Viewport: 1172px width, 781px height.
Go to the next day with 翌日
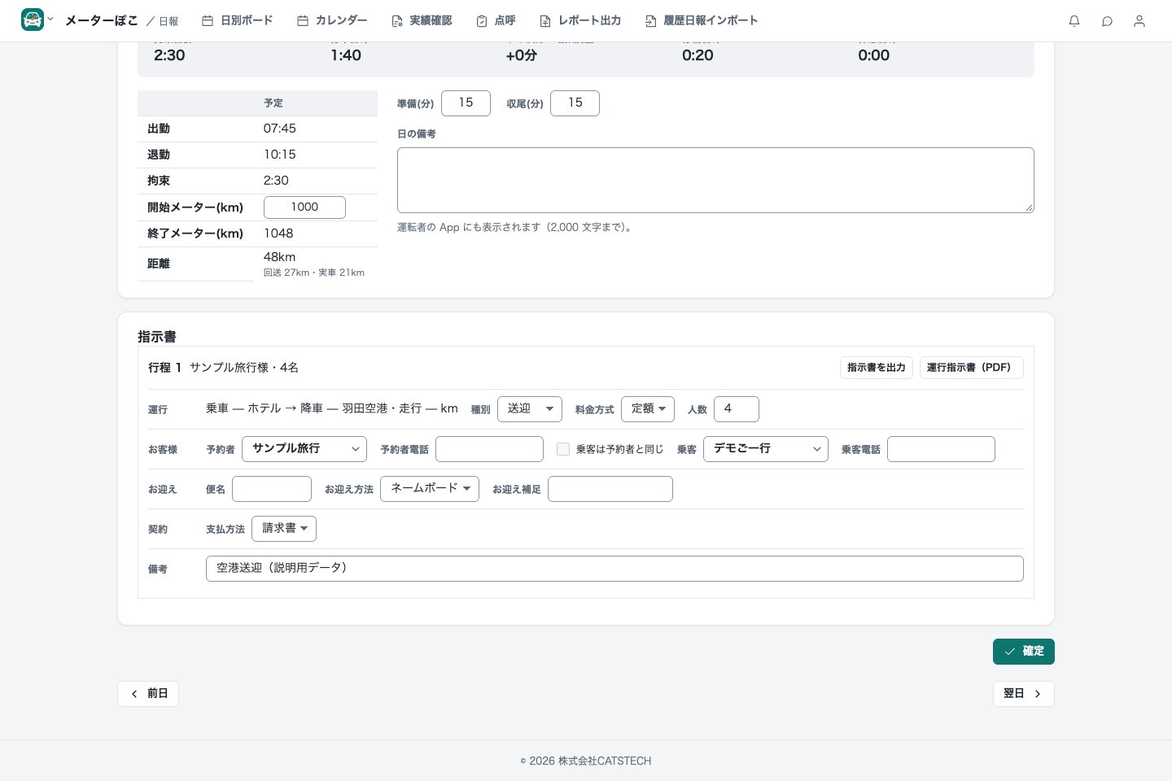[x=1024, y=694]
